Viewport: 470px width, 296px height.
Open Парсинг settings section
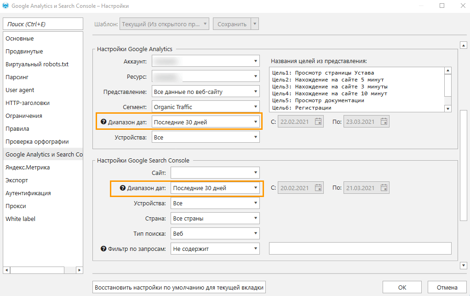(43, 77)
